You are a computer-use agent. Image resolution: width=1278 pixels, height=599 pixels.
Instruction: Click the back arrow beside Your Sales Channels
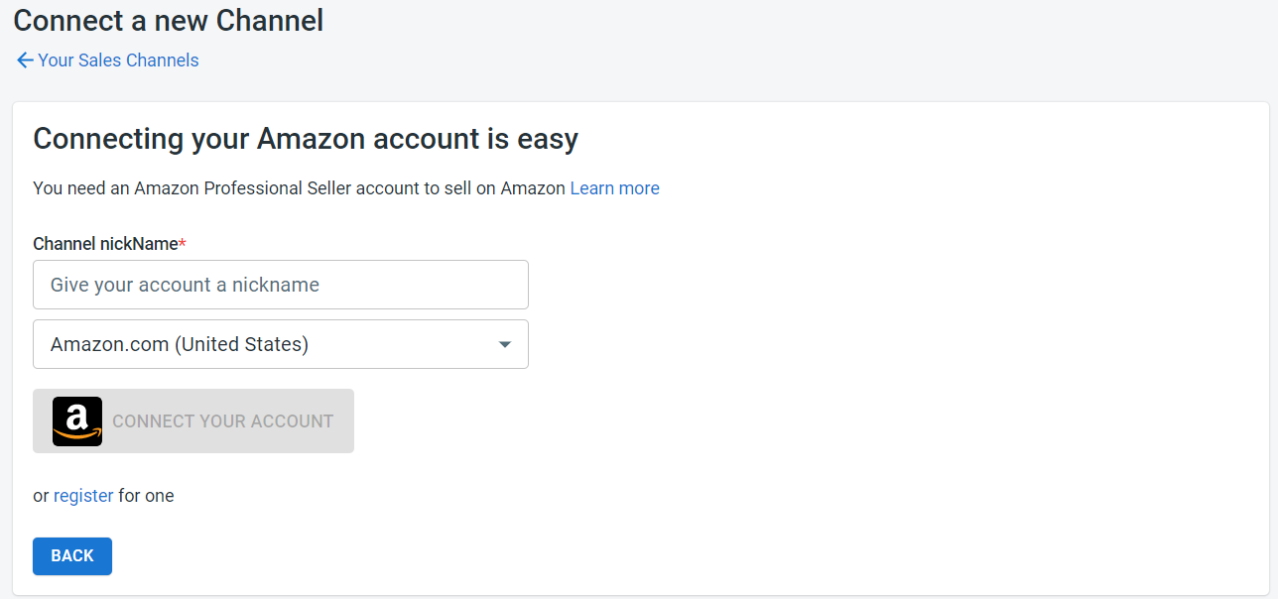[25, 60]
